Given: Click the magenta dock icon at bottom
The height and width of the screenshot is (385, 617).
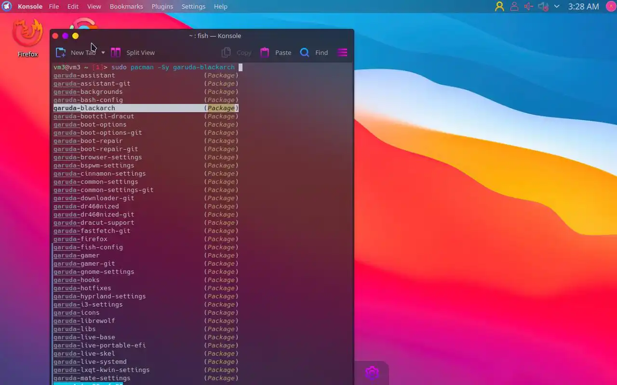Looking at the screenshot, I should point(372,372).
